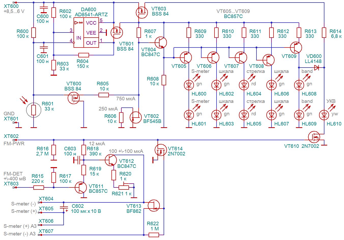Click the R614 6,8 к resistor
The height and width of the screenshot is (240, 344).
click(324, 33)
